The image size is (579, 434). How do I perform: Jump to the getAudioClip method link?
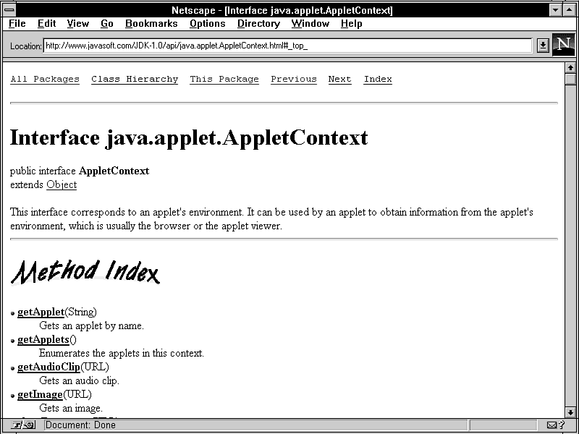(48, 367)
